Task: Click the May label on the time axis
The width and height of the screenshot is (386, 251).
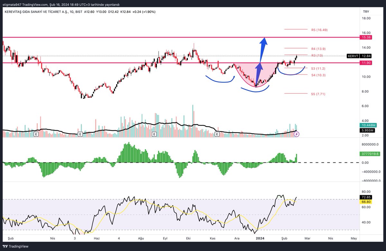Action: click(354, 238)
